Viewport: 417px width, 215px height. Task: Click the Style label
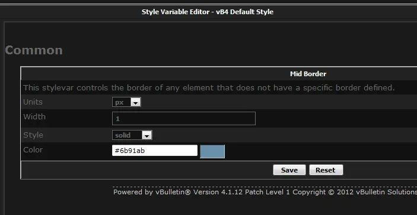[33, 135]
